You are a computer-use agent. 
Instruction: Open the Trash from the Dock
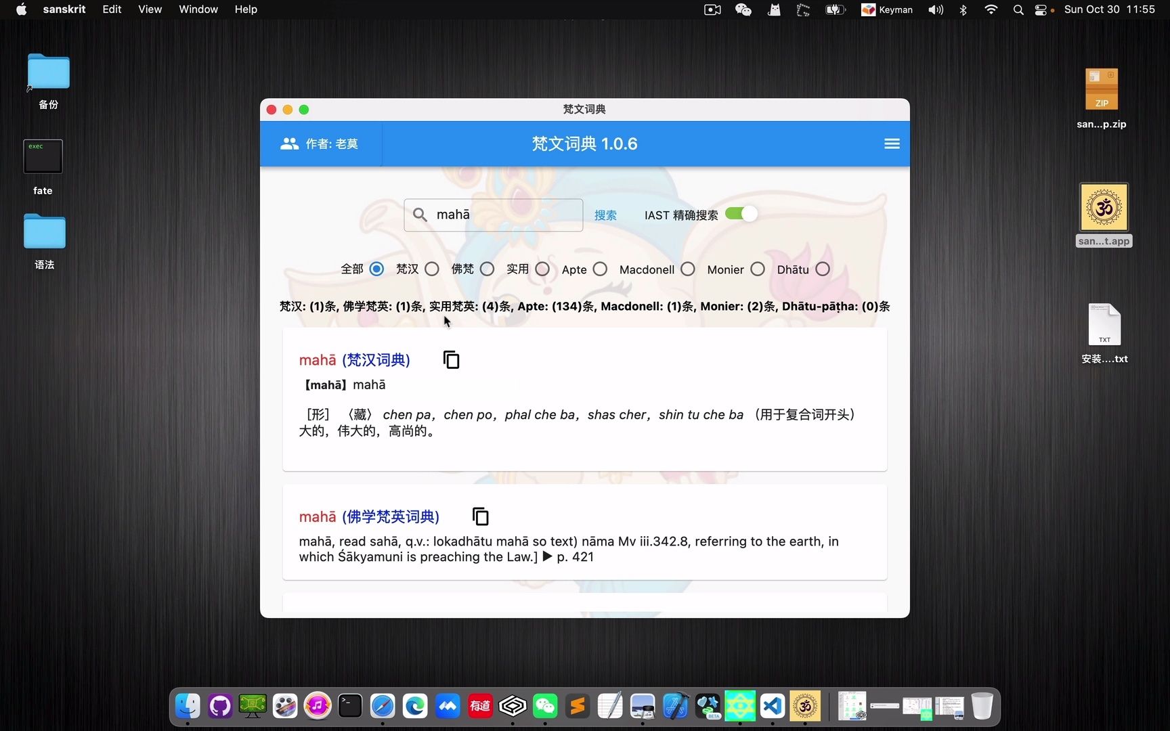click(x=983, y=705)
